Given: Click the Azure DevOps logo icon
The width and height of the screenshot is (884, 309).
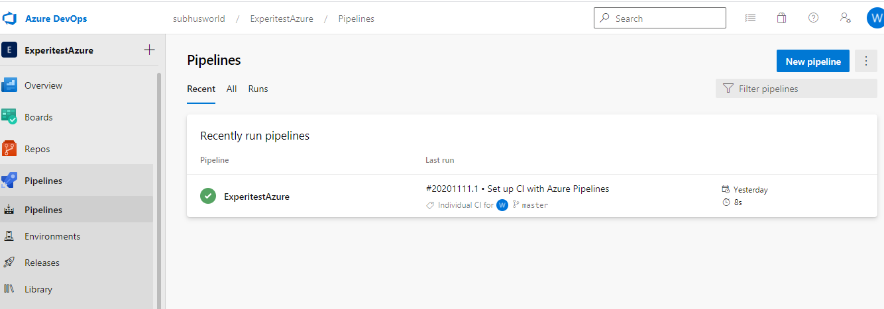Looking at the screenshot, I should (11, 19).
